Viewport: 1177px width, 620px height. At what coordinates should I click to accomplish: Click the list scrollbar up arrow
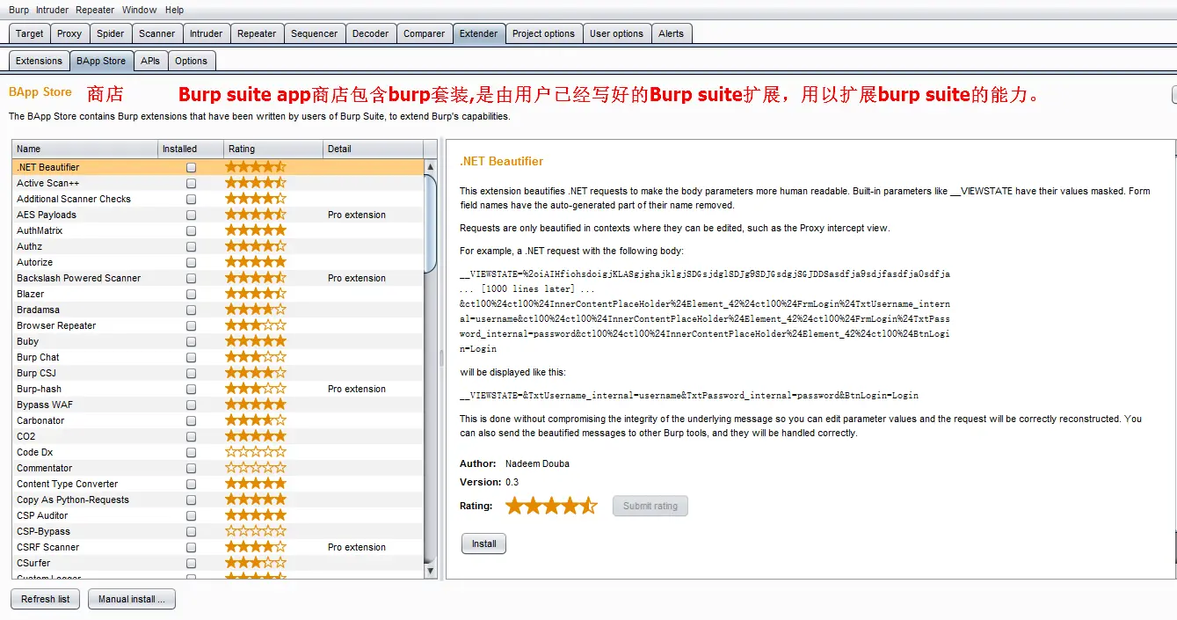pyautogui.click(x=431, y=166)
